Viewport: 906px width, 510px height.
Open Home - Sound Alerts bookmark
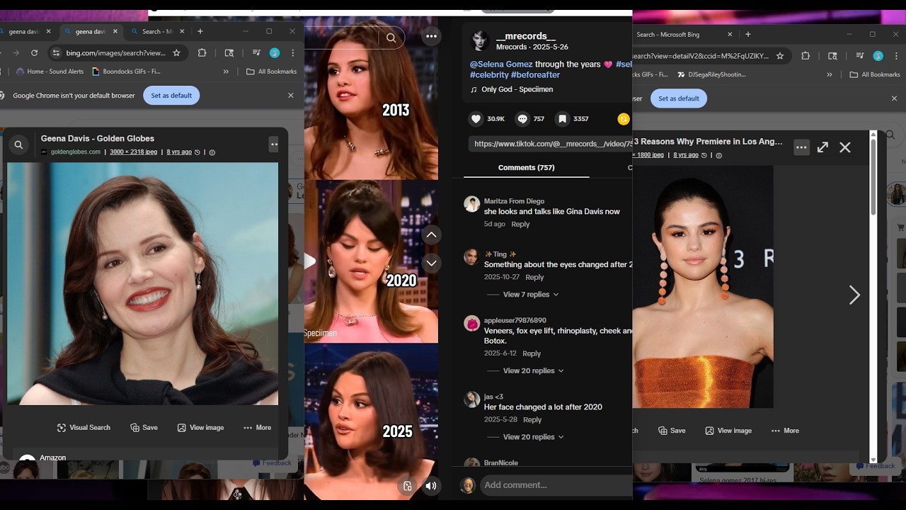(x=50, y=72)
